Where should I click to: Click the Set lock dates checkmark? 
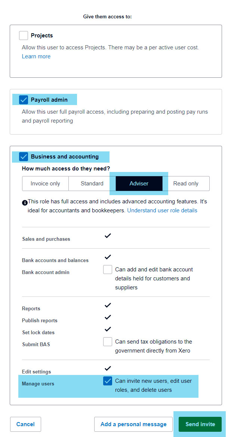tap(108, 329)
